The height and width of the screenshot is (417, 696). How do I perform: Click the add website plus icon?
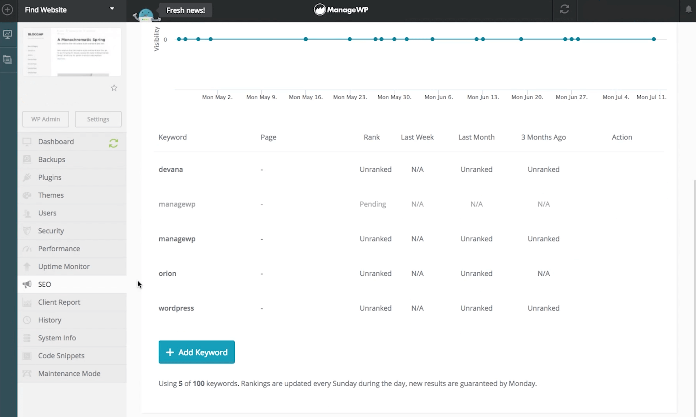coord(7,10)
